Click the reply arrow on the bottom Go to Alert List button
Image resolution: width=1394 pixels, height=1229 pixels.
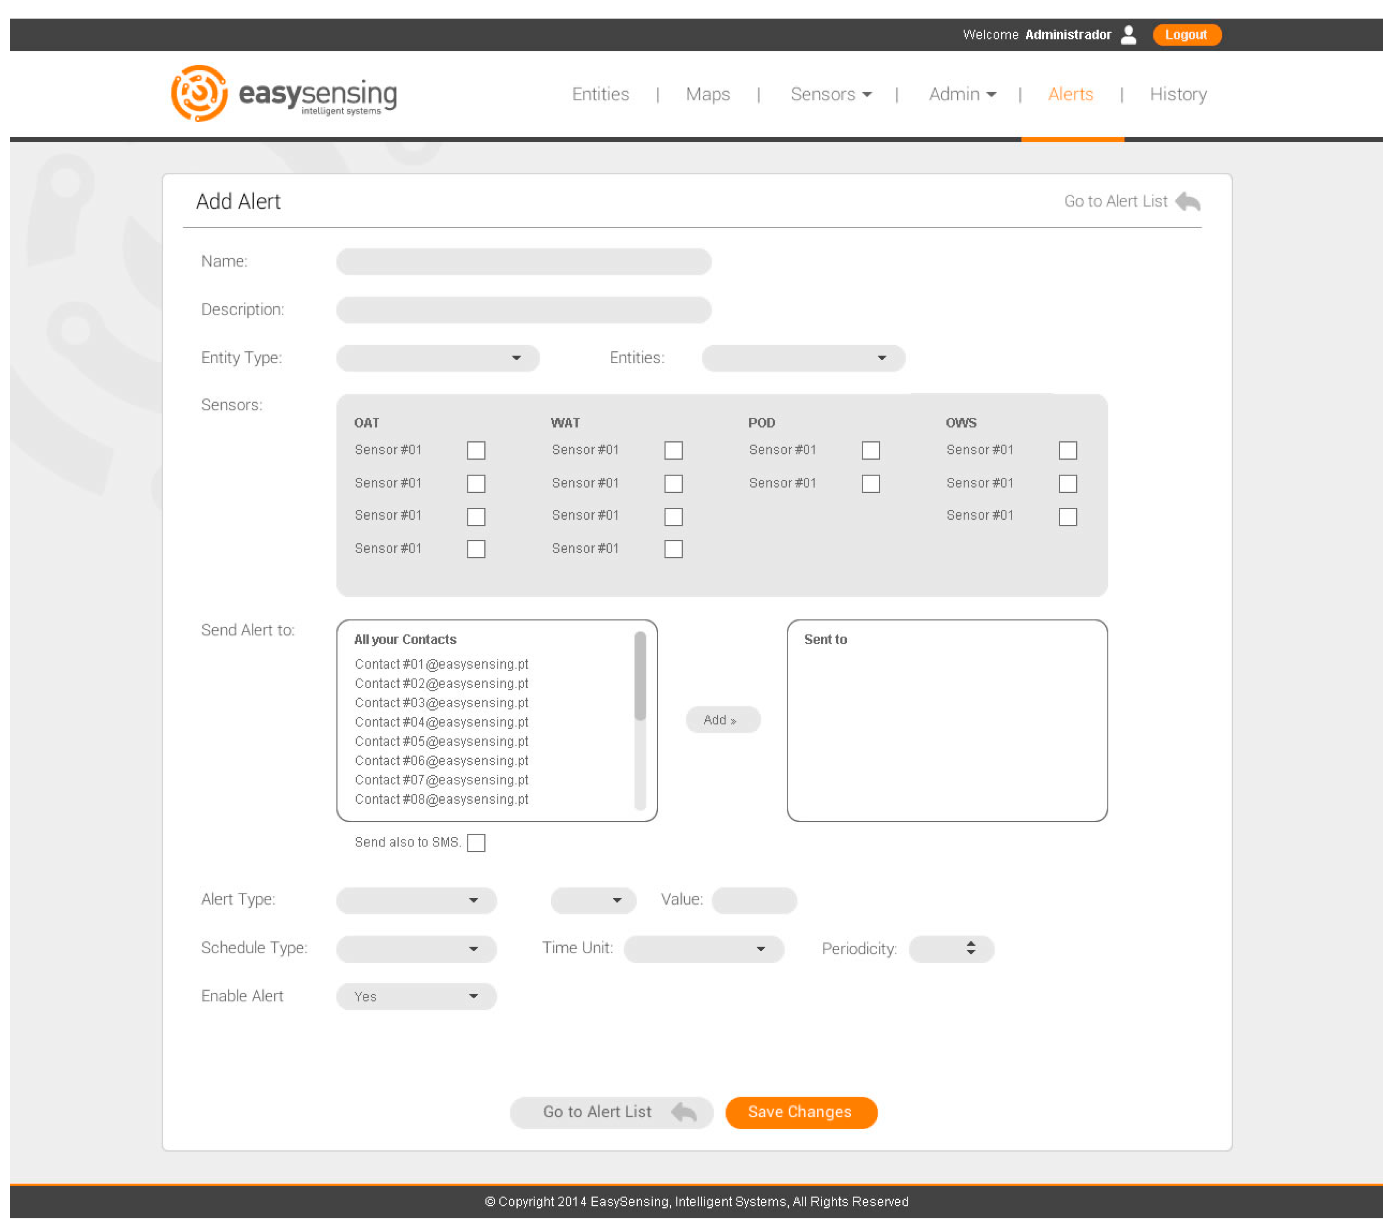(684, 1112)
